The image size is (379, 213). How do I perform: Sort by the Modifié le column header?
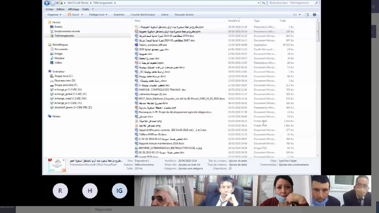click(234, 21)
